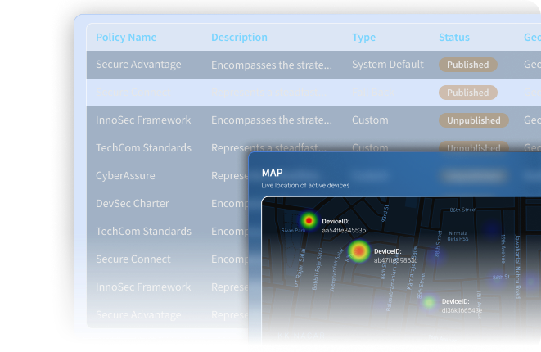541x352 pixels.
Task: Sort by Description column header
Action: point(239,38)
